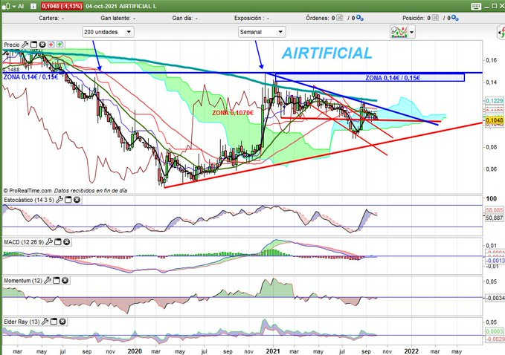This screenshot has width=505, height=355.
Task: Maximize the Estocástico panel
Action: [68, 200]
